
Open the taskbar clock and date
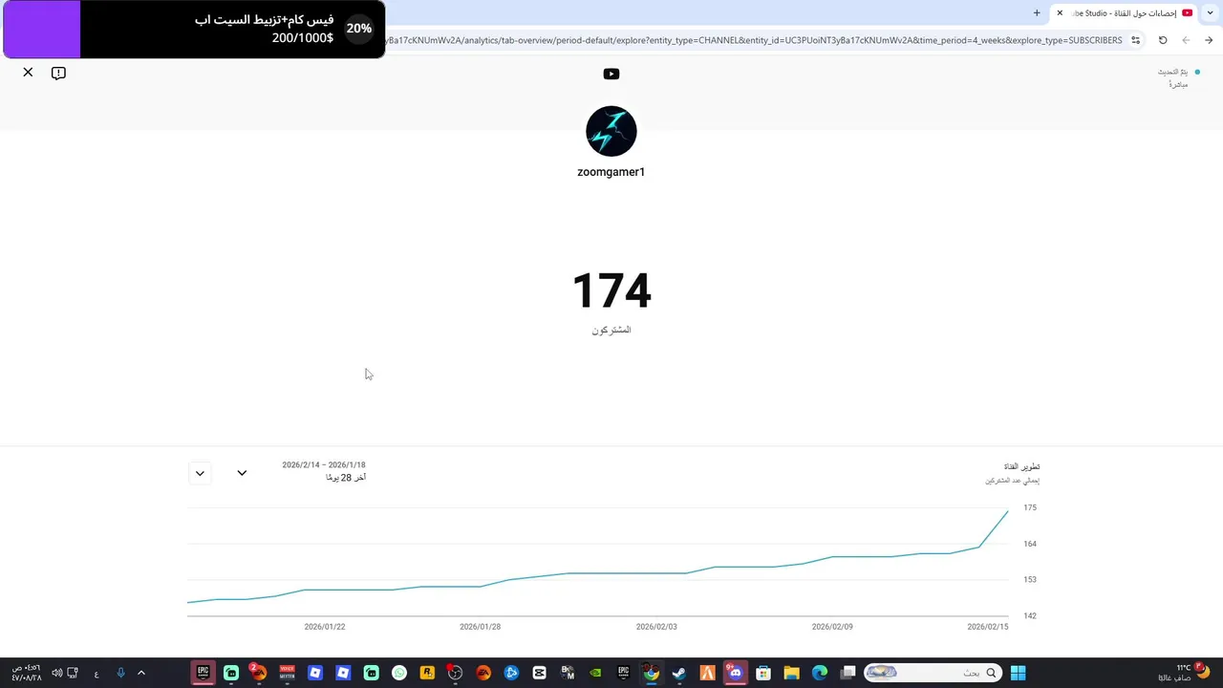click(x=25, y=673)
